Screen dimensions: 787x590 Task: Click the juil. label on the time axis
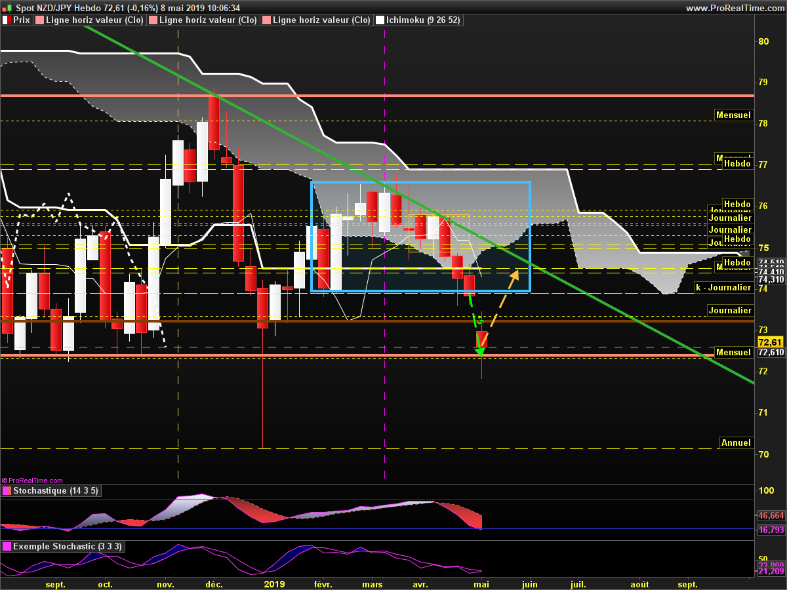pos(578,583)
